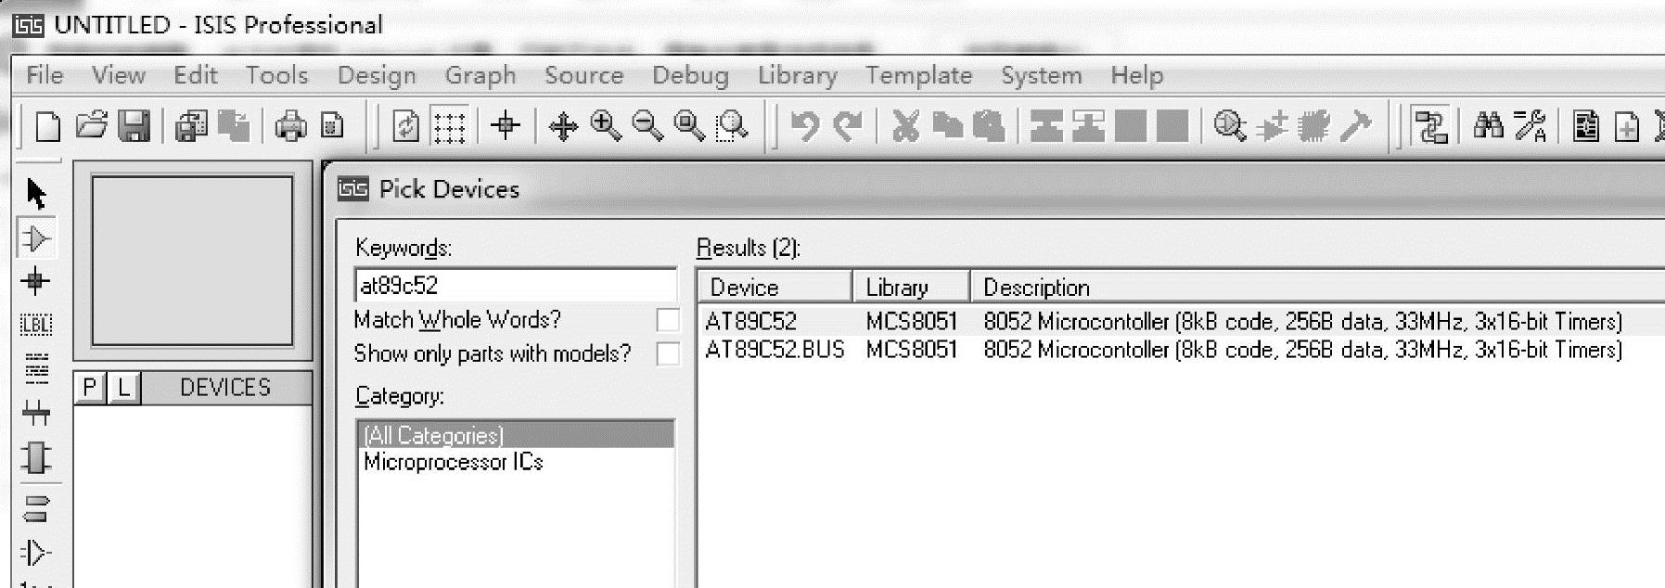The image size is (1665, 588).
Task: Select the Subcircuit Mode tool
Action: click(36, 457)
